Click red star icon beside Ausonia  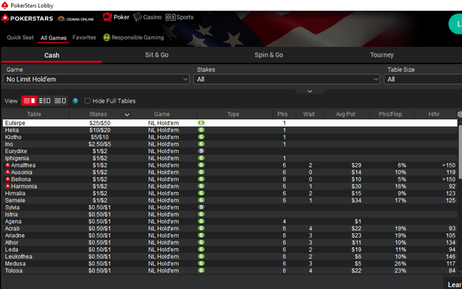pyautogui.click(x=8, y=172)
